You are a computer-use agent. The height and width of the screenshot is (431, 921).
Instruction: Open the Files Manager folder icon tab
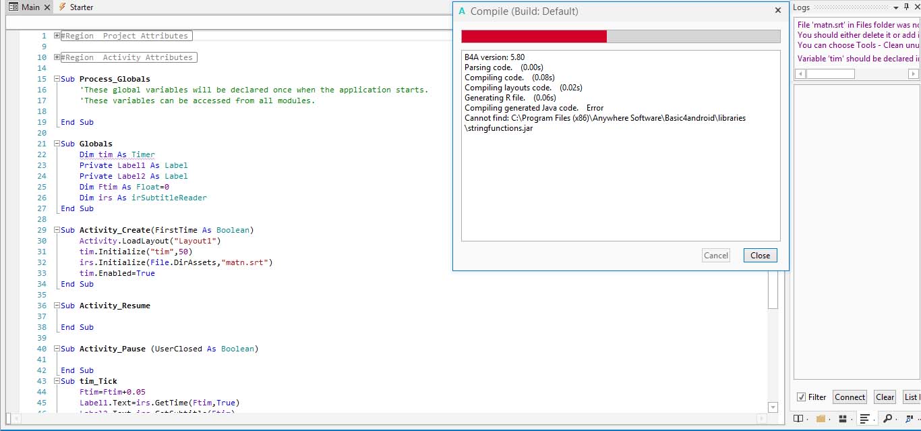pos(821,418)
